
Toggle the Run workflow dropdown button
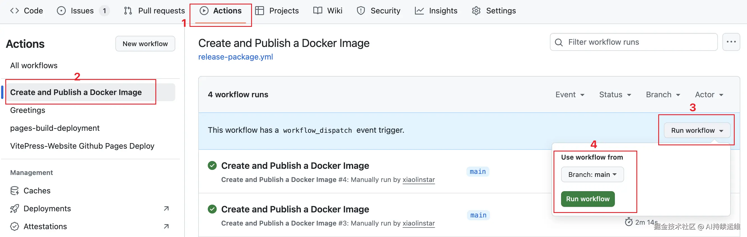pyautogui.click(x=697, y=130)
